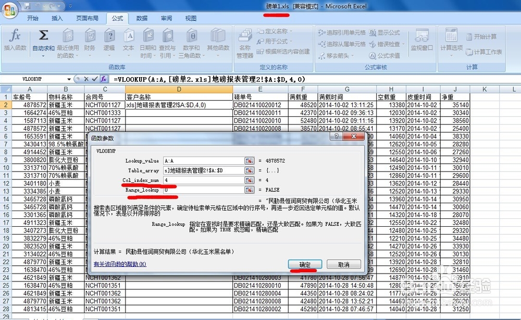Click header cell '客户名称' in D1

[x=179, y=97]
